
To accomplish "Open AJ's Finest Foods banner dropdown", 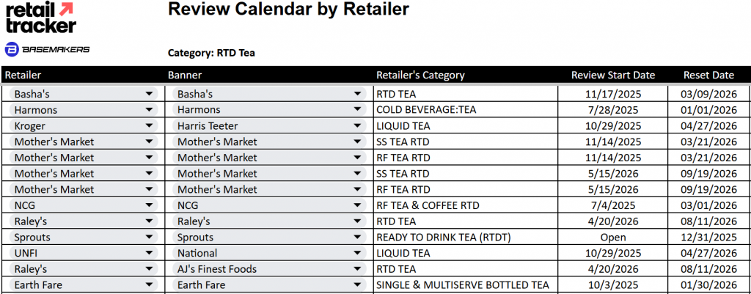I will [x=358, y=269].
